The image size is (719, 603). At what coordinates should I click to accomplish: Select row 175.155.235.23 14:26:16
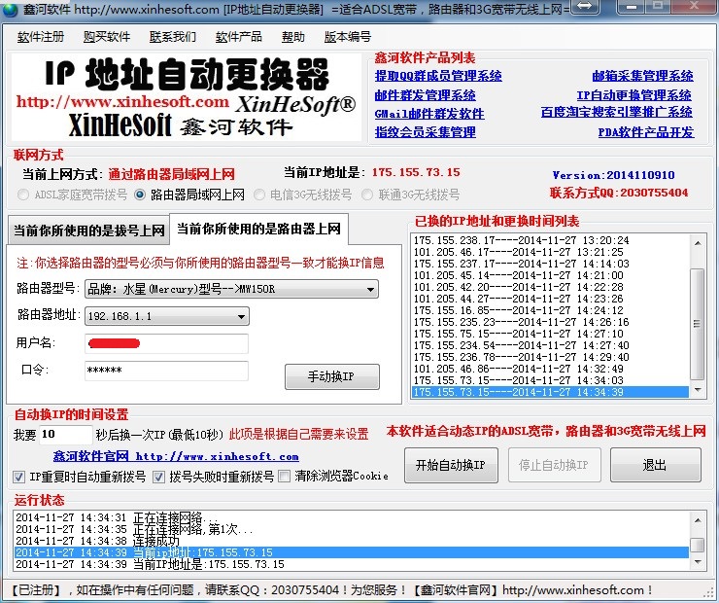coord(551,322)
